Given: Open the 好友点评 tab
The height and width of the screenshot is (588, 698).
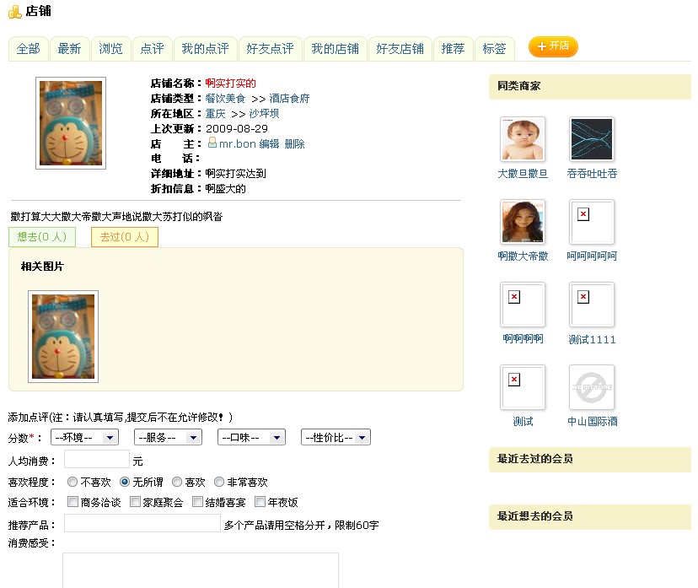Looking at the screenshot, I should click(x=271, y=49).
